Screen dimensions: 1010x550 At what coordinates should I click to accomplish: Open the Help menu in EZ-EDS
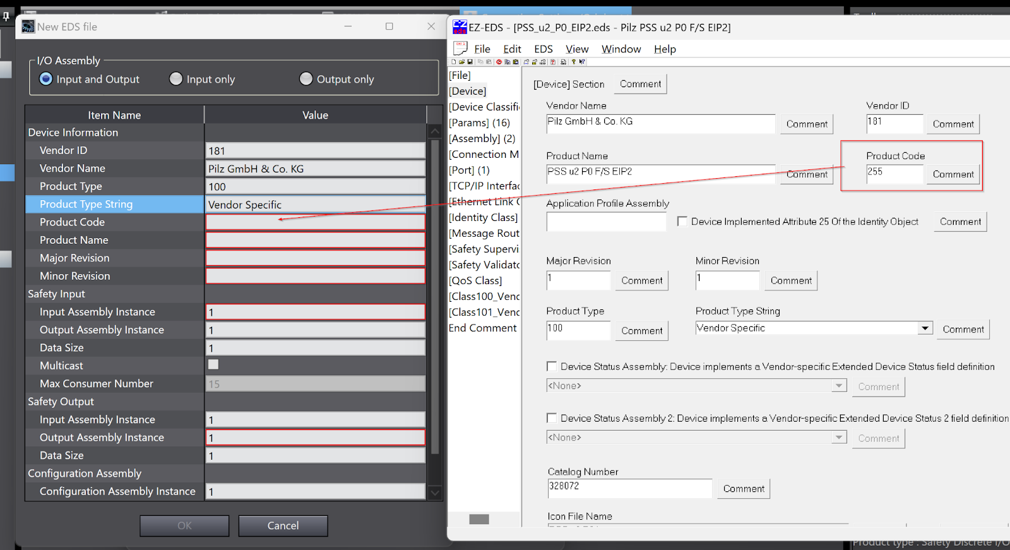click(x=665, y=49)
